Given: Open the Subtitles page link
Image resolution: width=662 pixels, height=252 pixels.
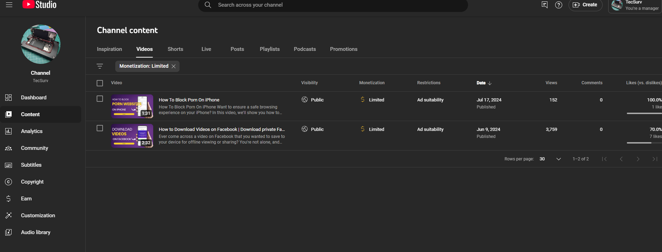Looking at the screenshot, I should [31, 165].
